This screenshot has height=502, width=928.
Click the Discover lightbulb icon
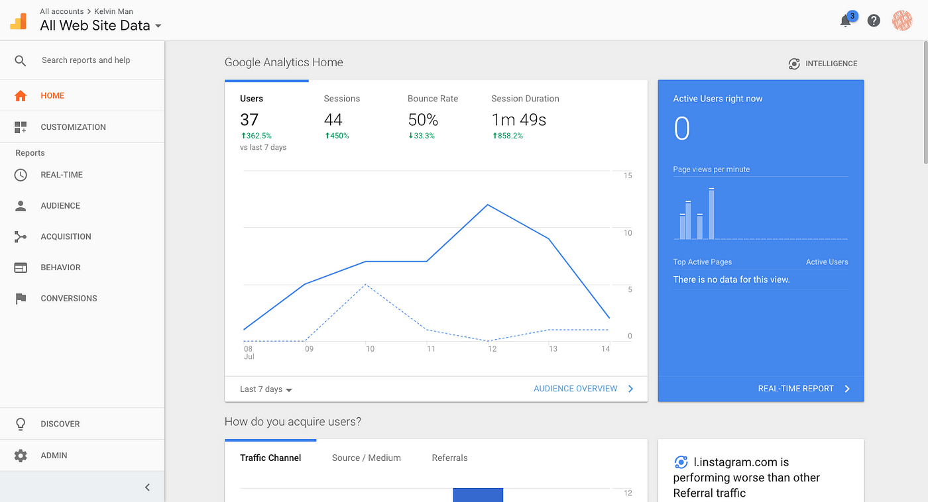click(x=21, y=424)
